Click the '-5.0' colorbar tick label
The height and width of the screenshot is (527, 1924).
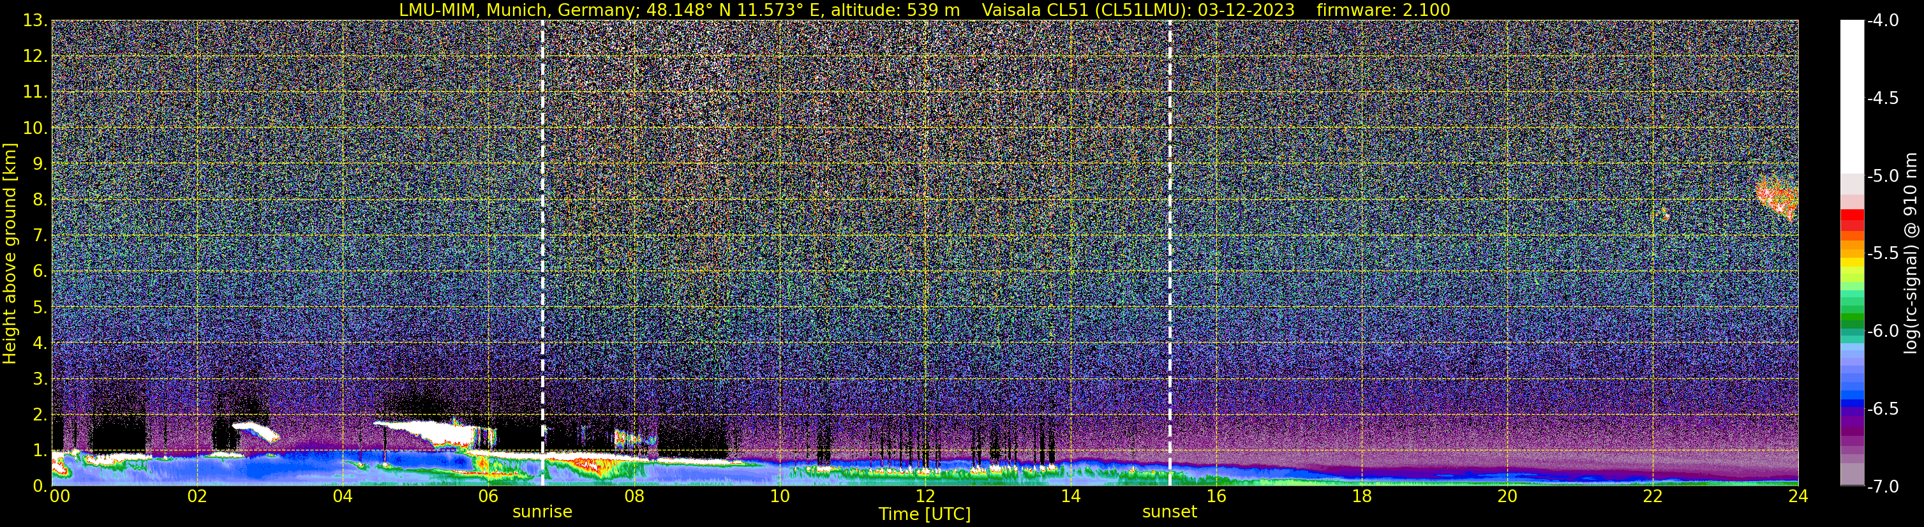[1882, 176]
